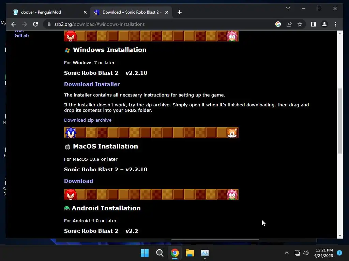Viewport: 349px width, 261px height.
Task: Open network status tray icon
Action: (297, 253)
